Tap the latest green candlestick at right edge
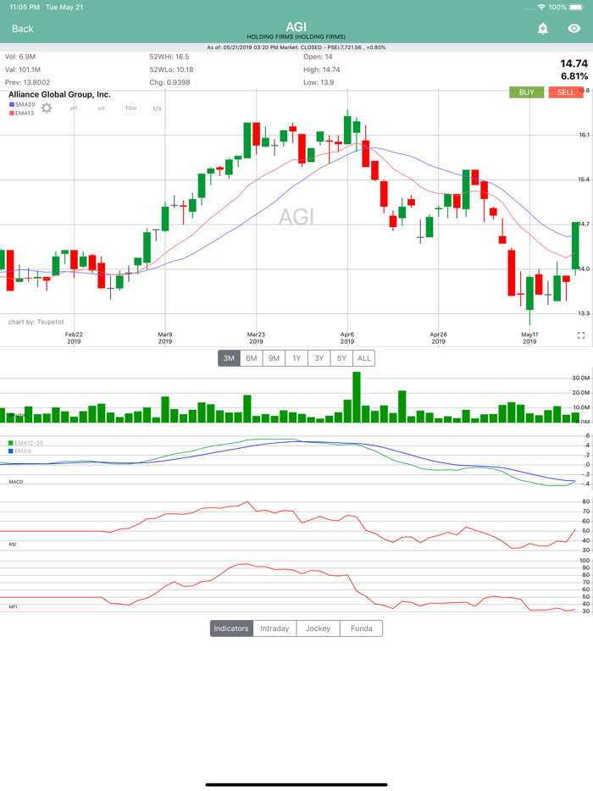The image size is (593, 791). coord(575,245)
